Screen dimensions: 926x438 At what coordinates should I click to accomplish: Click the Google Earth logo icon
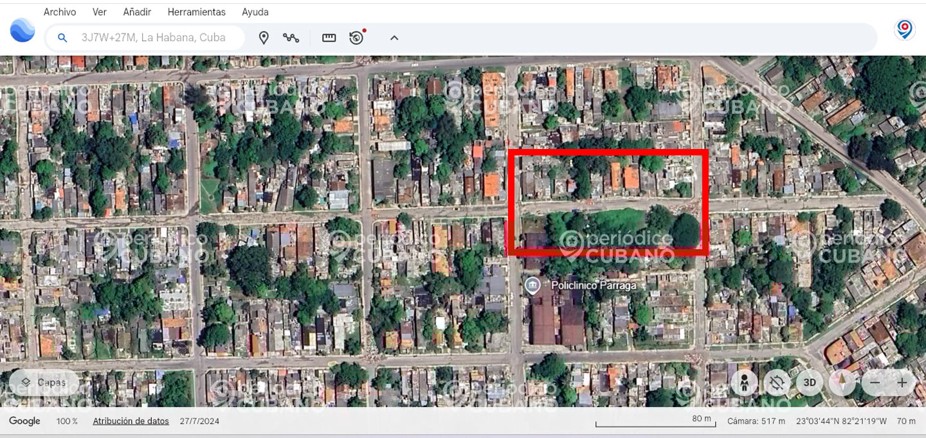(x=23, y=30)
